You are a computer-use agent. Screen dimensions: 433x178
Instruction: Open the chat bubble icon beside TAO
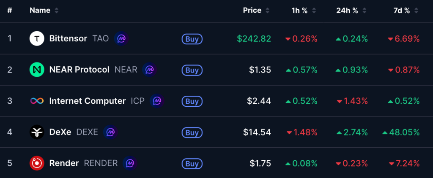121,39
